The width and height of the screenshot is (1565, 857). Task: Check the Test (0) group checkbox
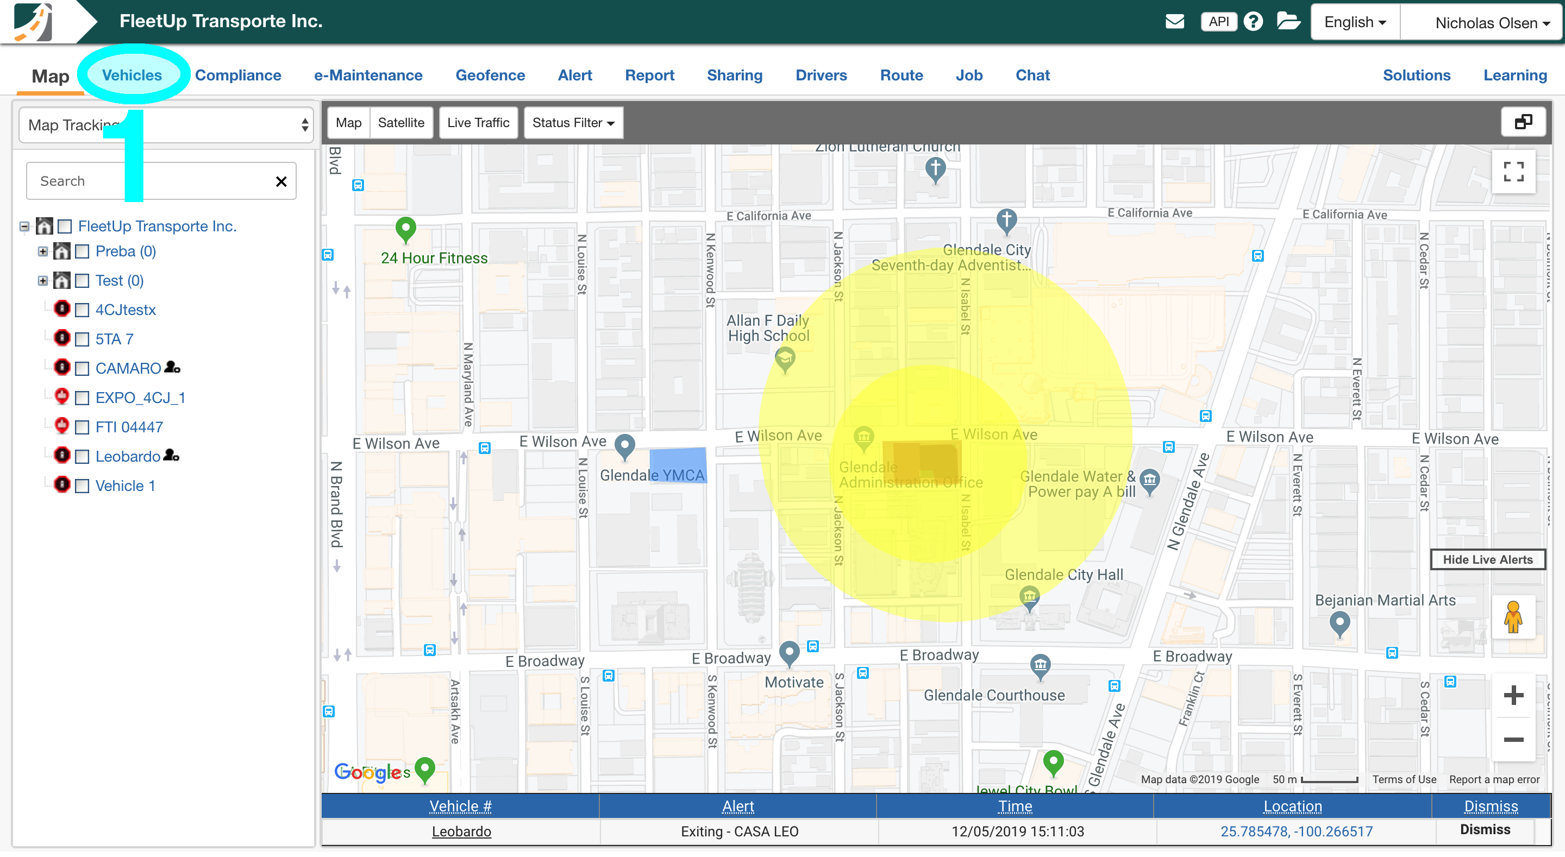click(82, 281)
